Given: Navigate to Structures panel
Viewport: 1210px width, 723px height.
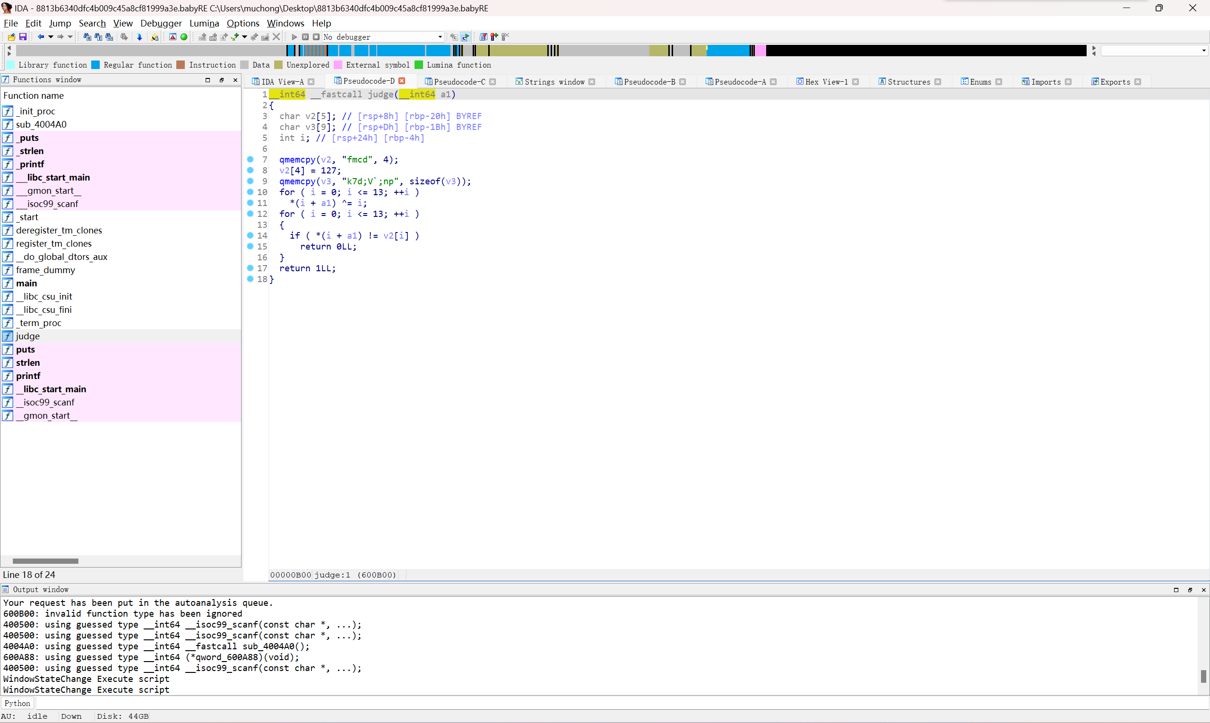Looking at the screenshot, I should pyautogui.click(x=908, y=81).
